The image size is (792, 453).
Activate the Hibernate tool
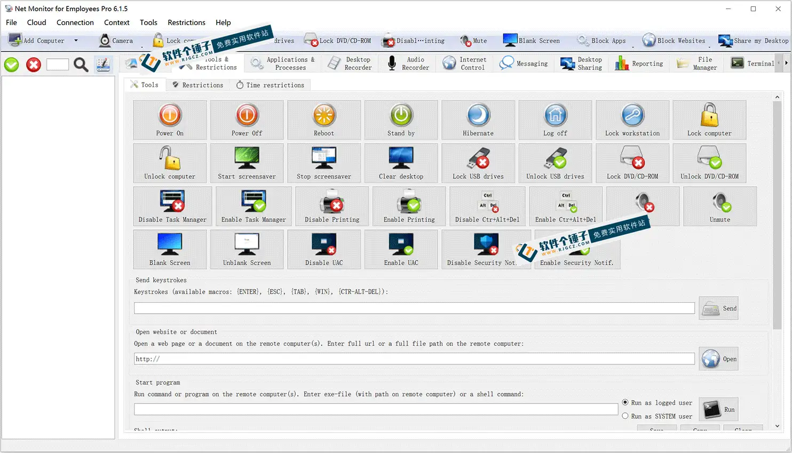coord(478,120)
